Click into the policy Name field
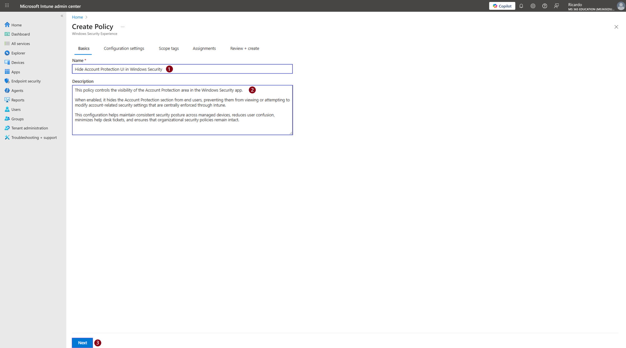The image size is (626, 348). click(x=182, y=69)
